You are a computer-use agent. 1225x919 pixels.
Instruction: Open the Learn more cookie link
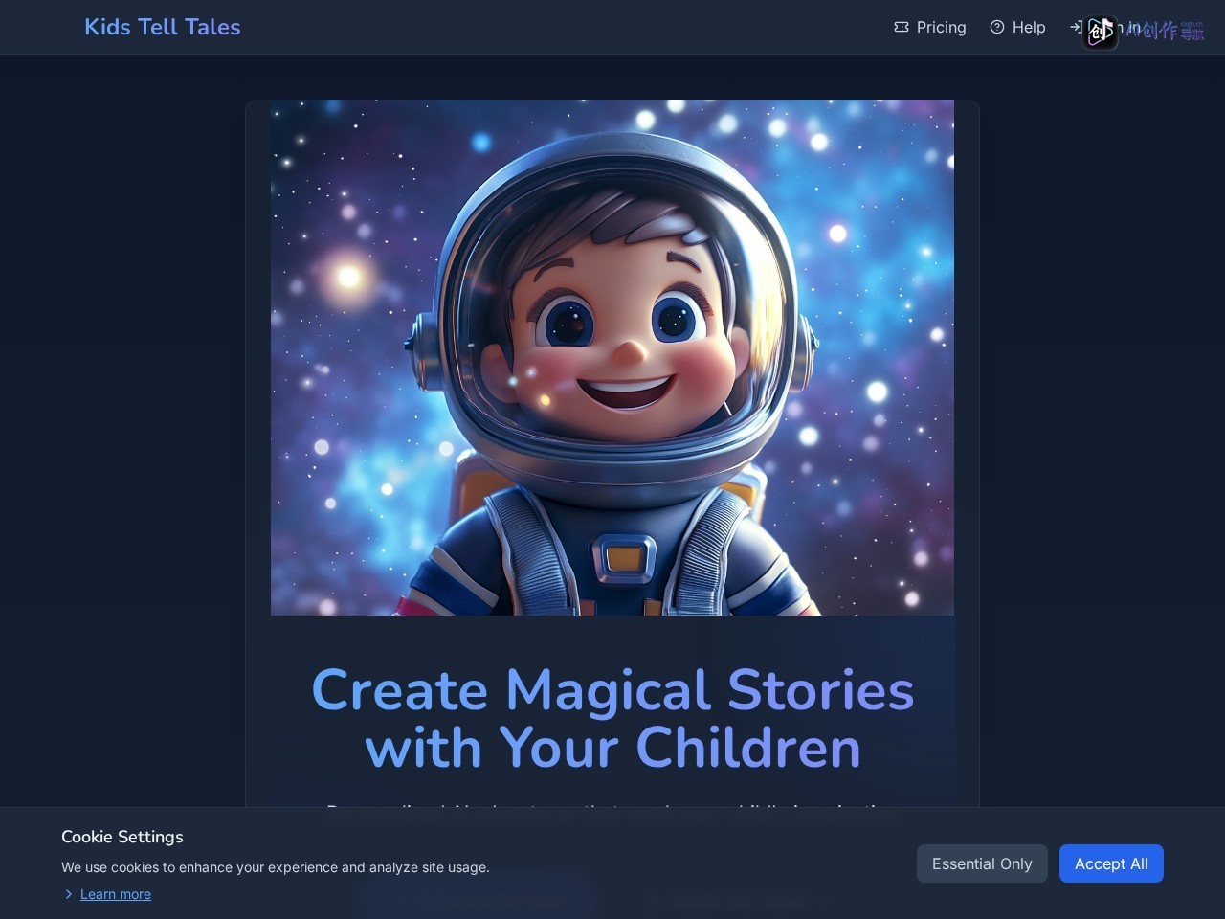pos(116,894)
